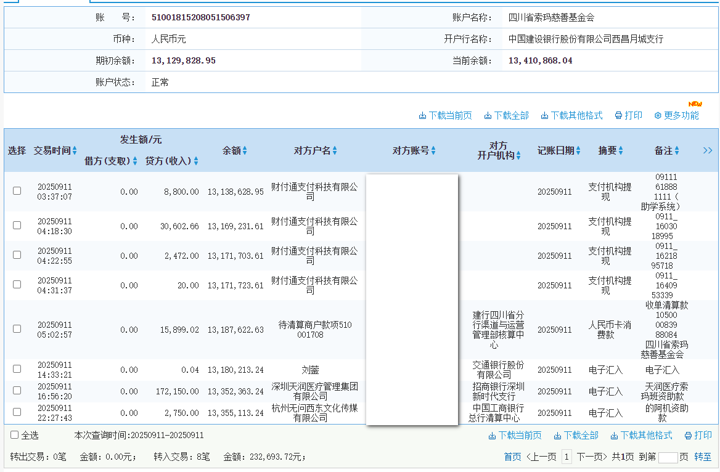Viewport: 720px width, 472px height.
Task: Expand more columns with the >> arrow
Action: click(708, 150)
